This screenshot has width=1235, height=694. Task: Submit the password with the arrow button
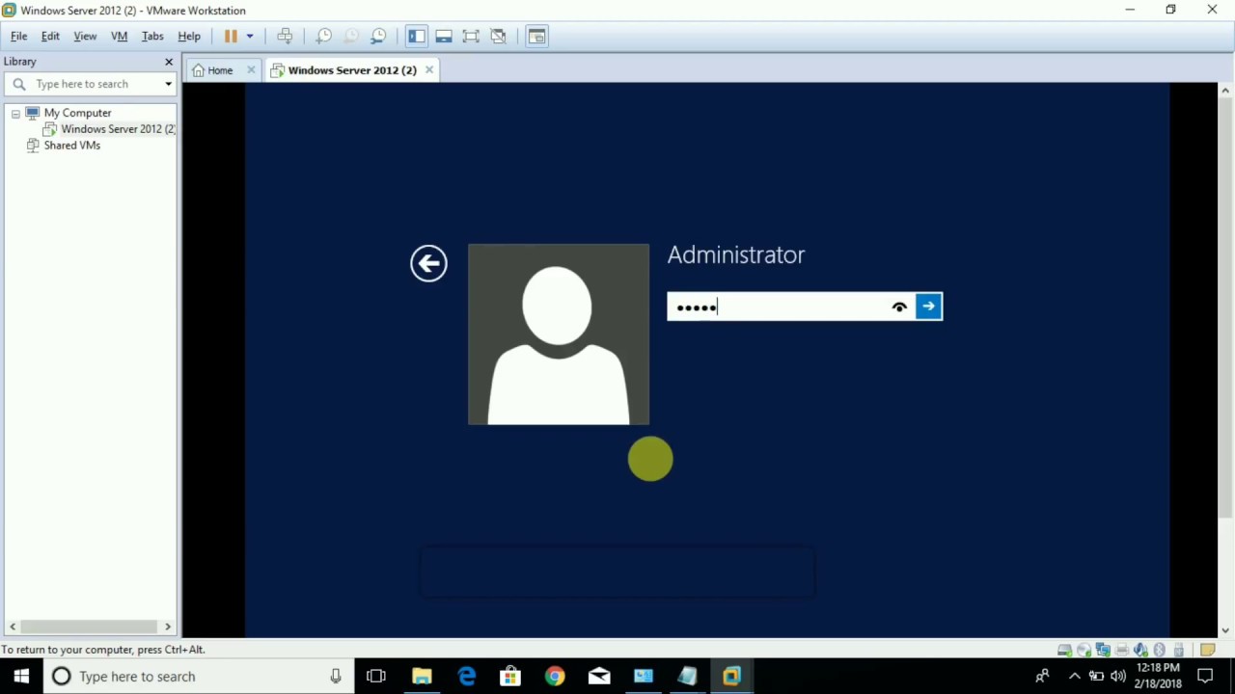928,307
